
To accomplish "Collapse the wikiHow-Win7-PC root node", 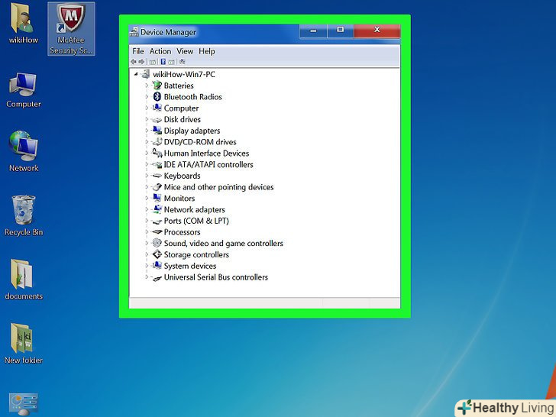I will click(137, 74).
